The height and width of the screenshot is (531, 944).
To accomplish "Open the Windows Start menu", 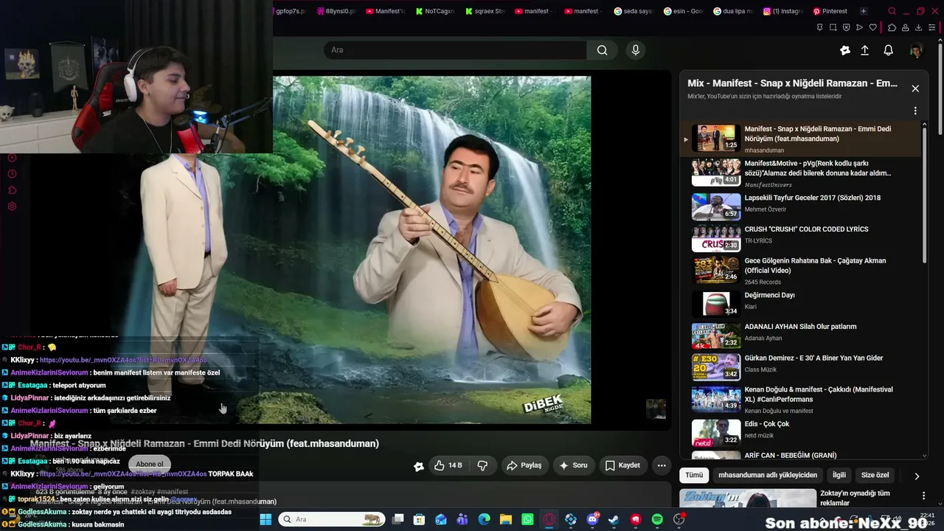I will point(265,519).
